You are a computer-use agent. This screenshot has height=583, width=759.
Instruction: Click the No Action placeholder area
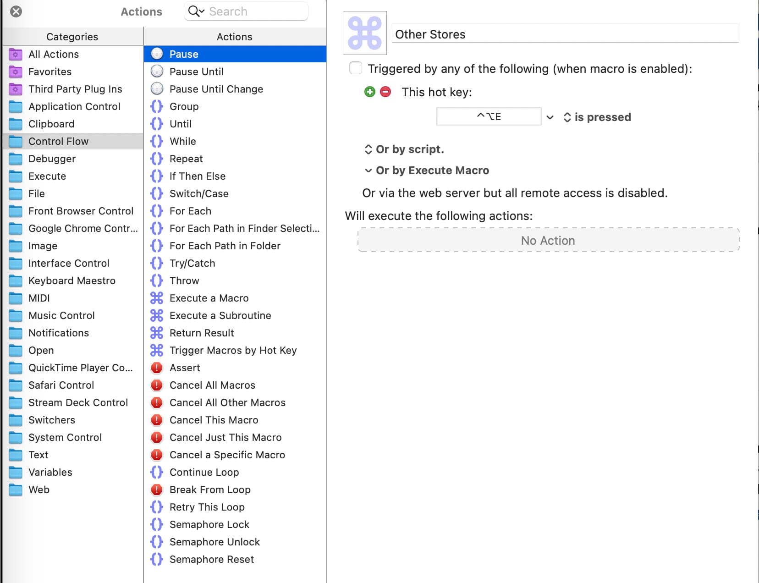pos(548,240)
